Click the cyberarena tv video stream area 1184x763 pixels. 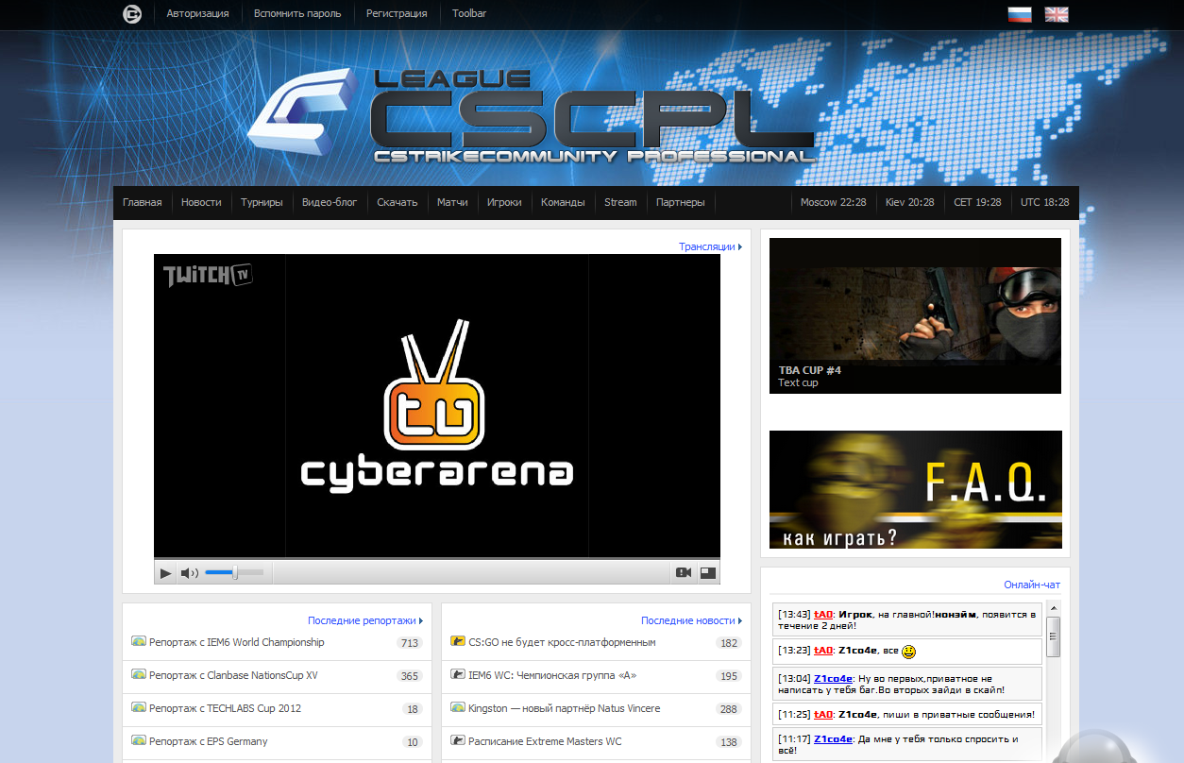[x=437, y=406]
